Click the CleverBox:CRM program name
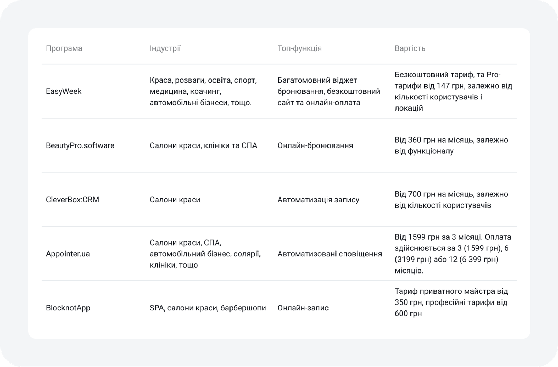The width and height of the screenshot is (558, 367). tap(73, 200)
